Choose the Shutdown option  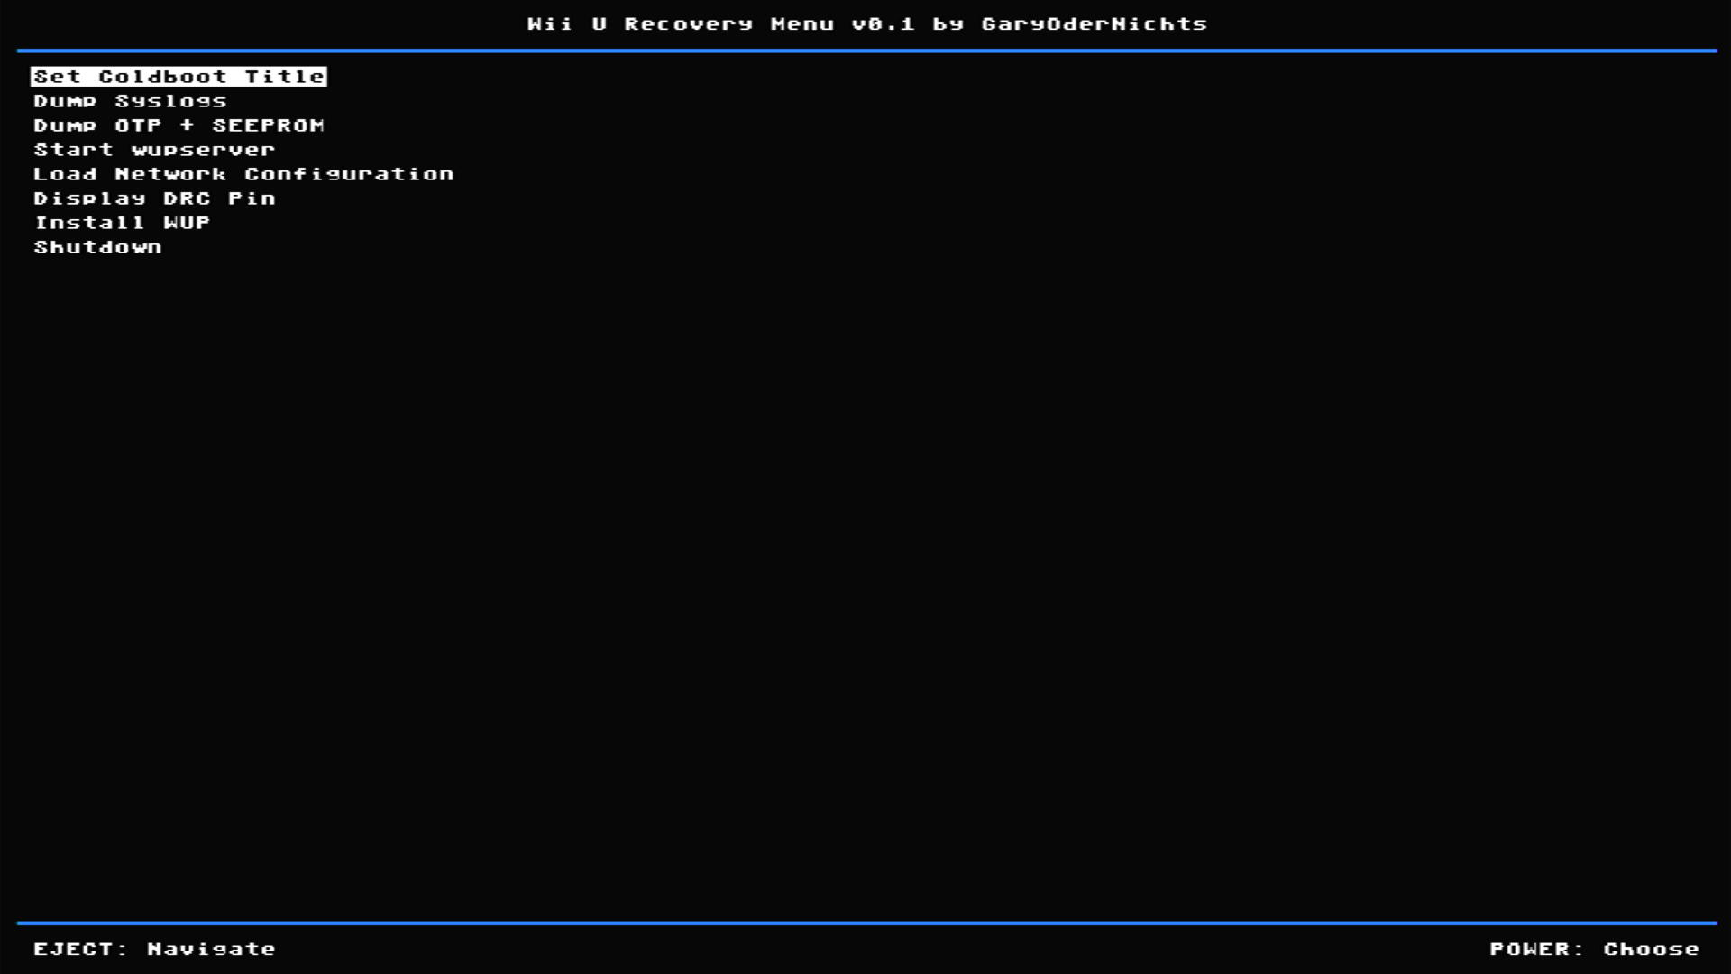click(97, 247)
